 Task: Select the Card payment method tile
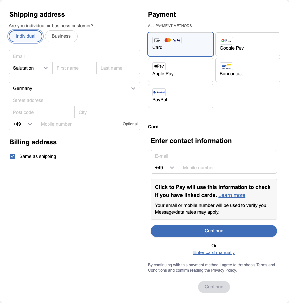[181, 44]
